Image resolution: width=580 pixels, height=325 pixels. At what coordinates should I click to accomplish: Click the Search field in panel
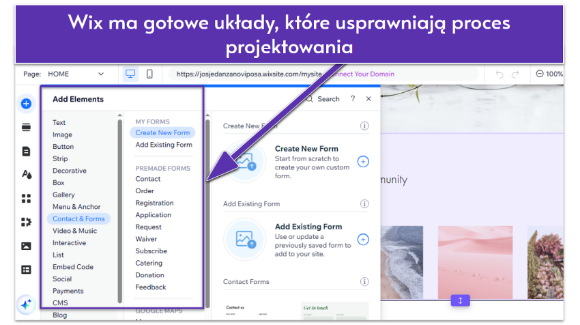point(323,99)
